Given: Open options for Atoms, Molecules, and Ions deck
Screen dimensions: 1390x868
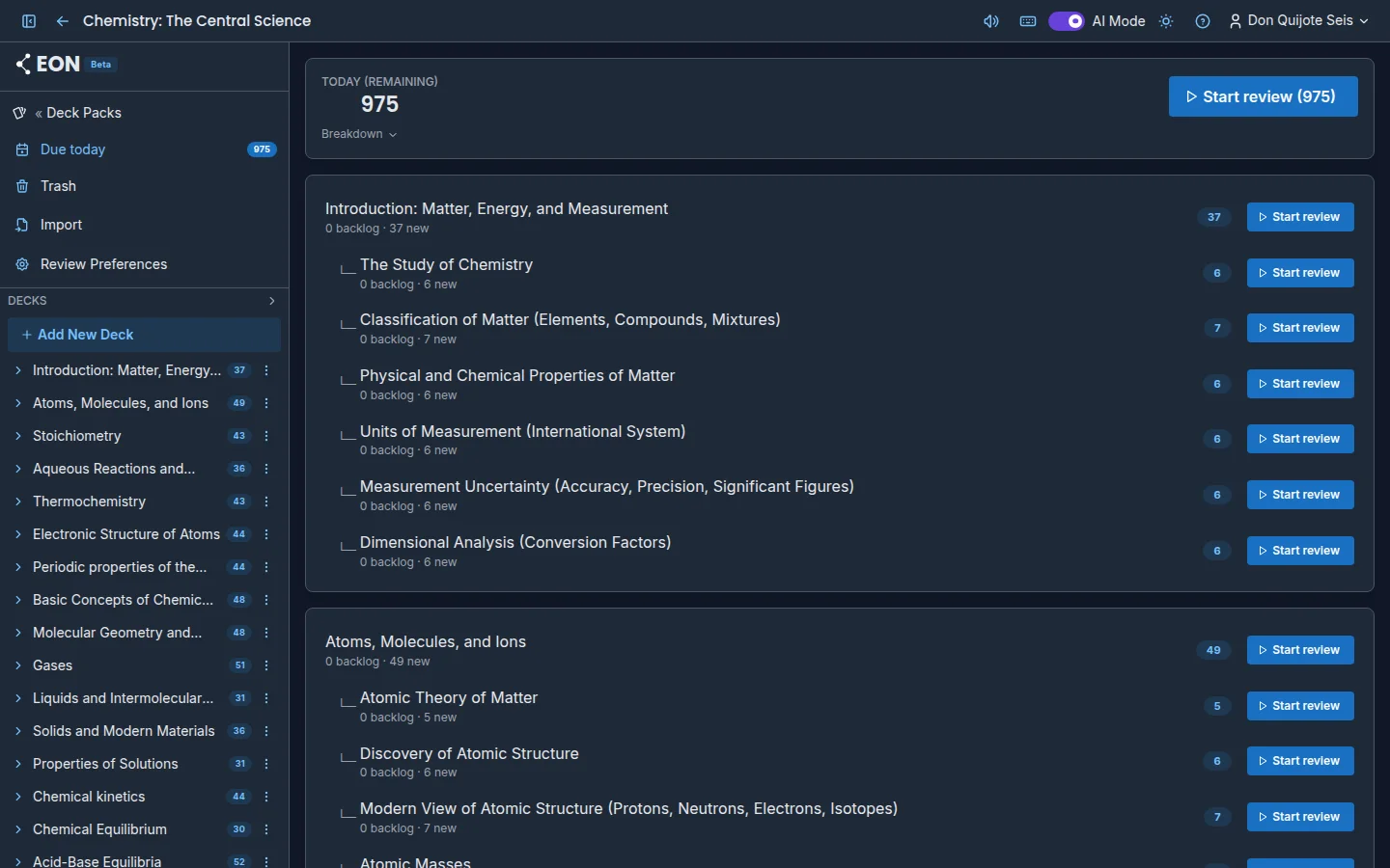Looking at the screenshot, I should tap(266, 403).
